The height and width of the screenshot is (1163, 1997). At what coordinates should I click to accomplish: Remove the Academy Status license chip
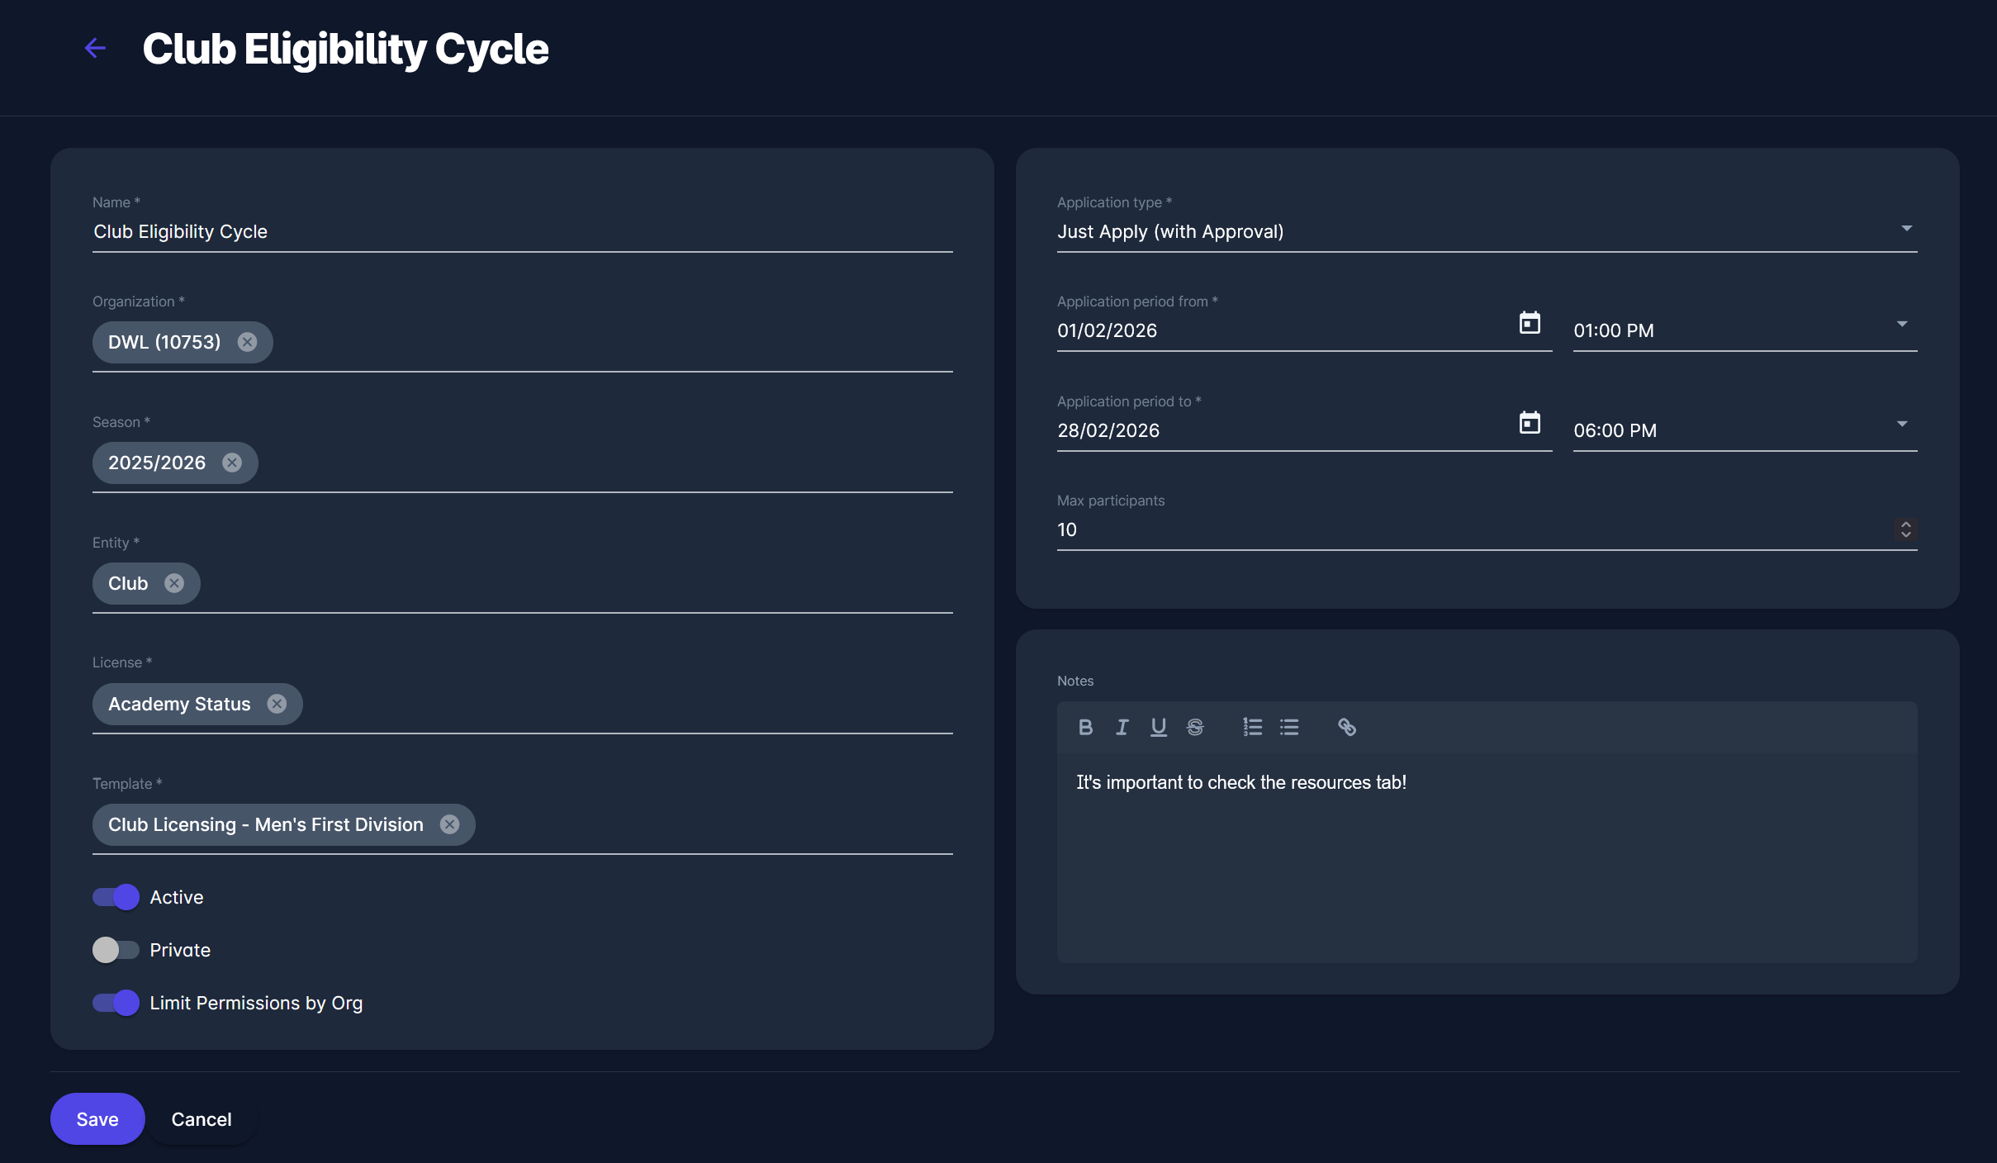point(277,704)
